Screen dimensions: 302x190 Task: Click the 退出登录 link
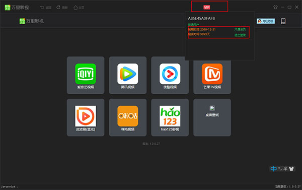[x=240, y=35]
